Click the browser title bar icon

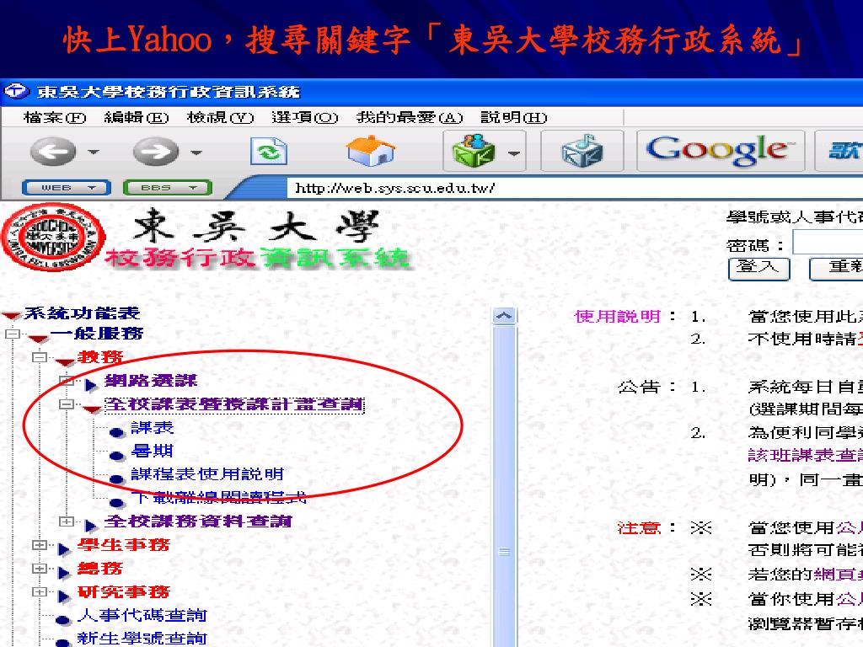tap(16, 91)
